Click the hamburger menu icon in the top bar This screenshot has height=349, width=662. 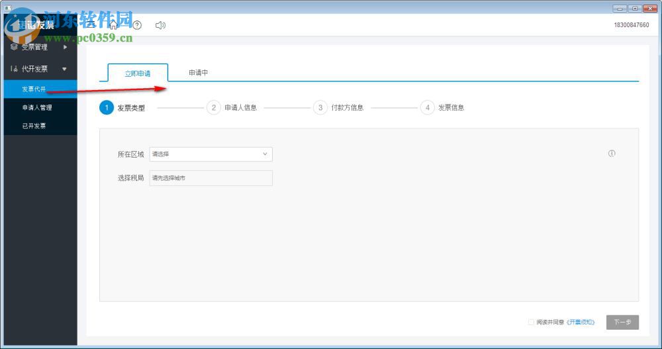90,25
